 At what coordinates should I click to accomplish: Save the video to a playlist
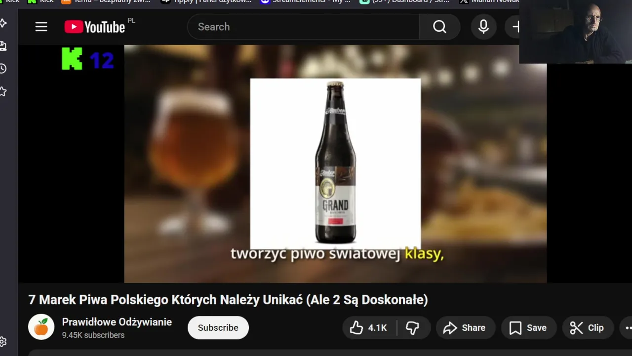(x=528, y=328)
